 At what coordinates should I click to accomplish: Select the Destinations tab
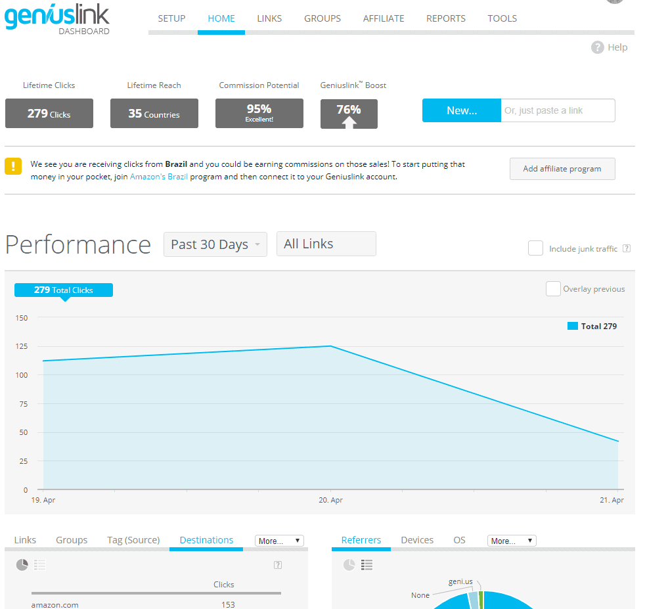(x=206, y=540)
